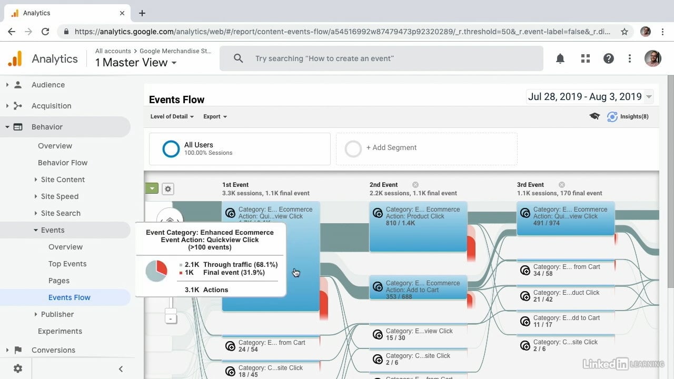Open the green dimension dropdown button
The image size is (674, 379).
click(x=152, y=188)
